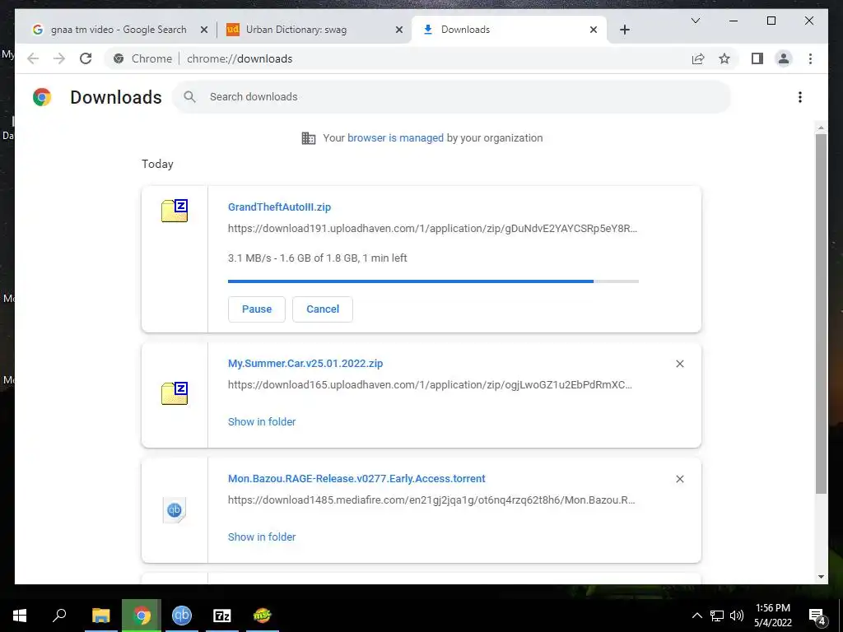The width and height of the screenshot is (843, 632).
Task: Remove My.Summer.Car download from list
Action: coord(679,364)
